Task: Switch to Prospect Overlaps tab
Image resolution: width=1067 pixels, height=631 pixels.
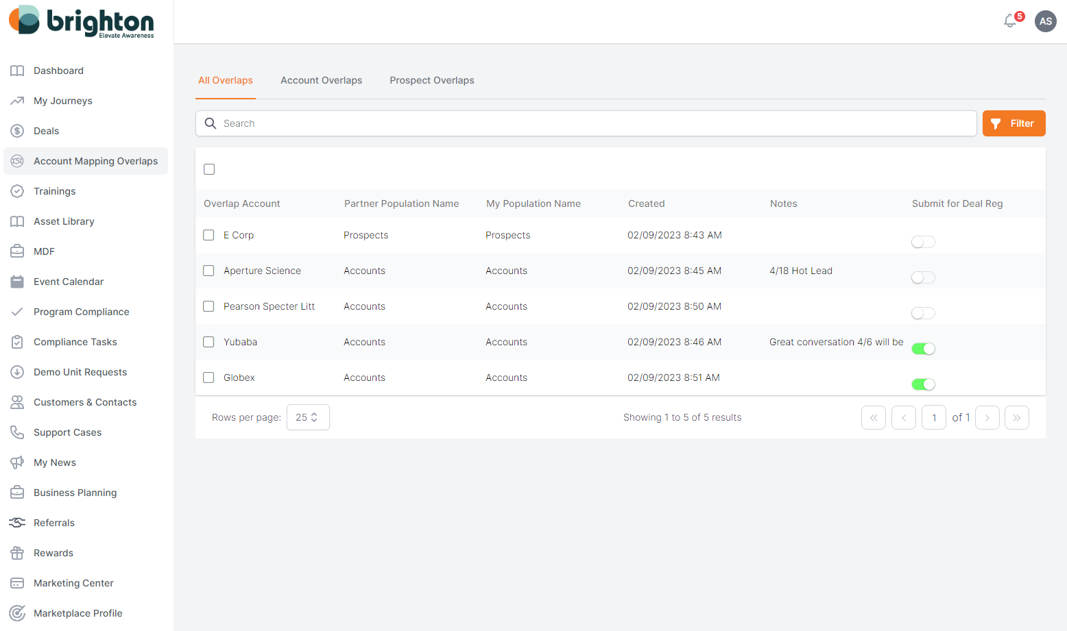Action: pos(432,80)
